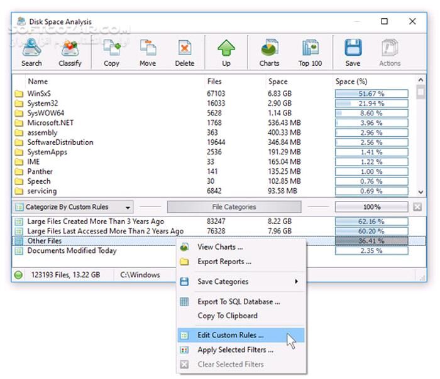Click Export To SQL Database menu item
This screenshot has width=440, height=379.
tap(238, 302)
